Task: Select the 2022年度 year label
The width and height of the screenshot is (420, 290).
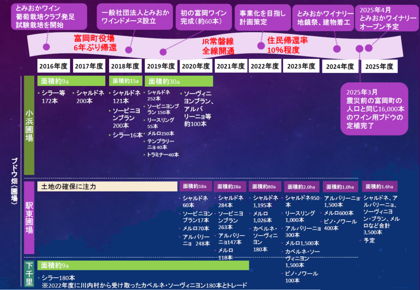Action: [265, 66]
